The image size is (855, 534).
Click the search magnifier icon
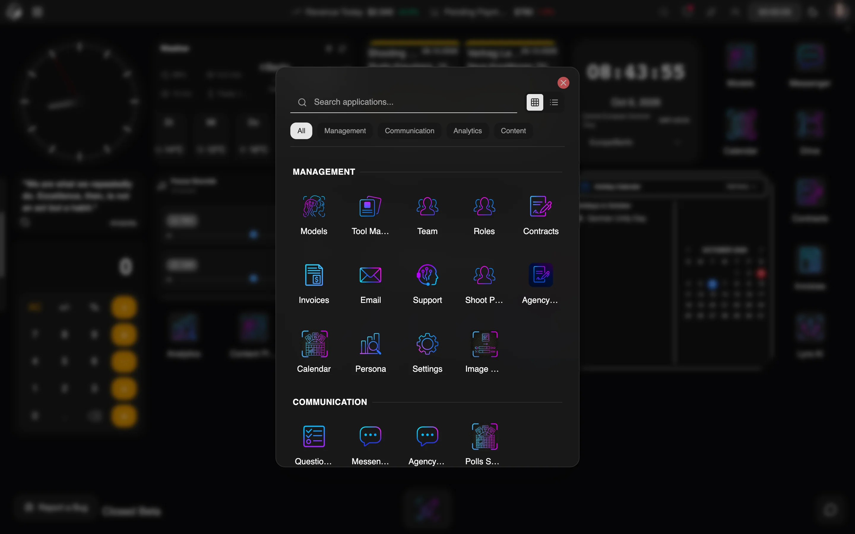(302, 102)
